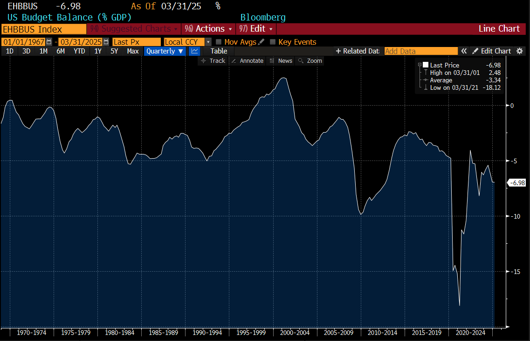Click the High on 03/31/01 legend row

pos(462,73)
